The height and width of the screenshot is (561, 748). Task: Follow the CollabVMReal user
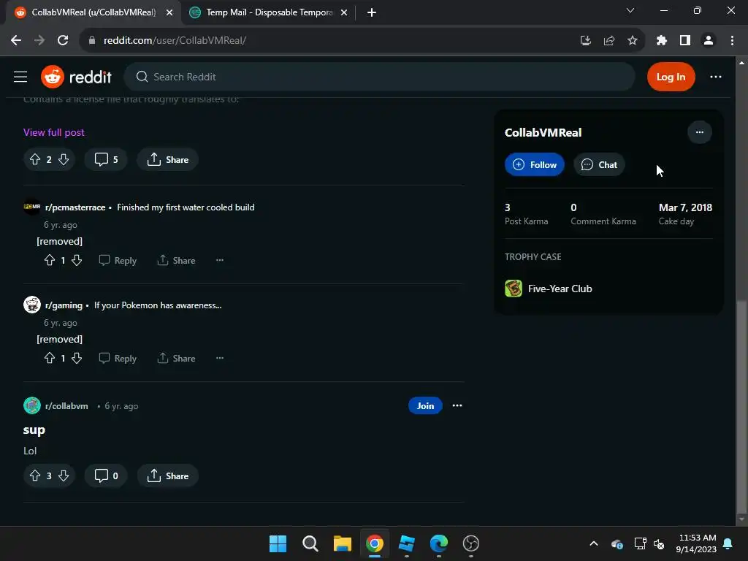(x=534, y=164)
